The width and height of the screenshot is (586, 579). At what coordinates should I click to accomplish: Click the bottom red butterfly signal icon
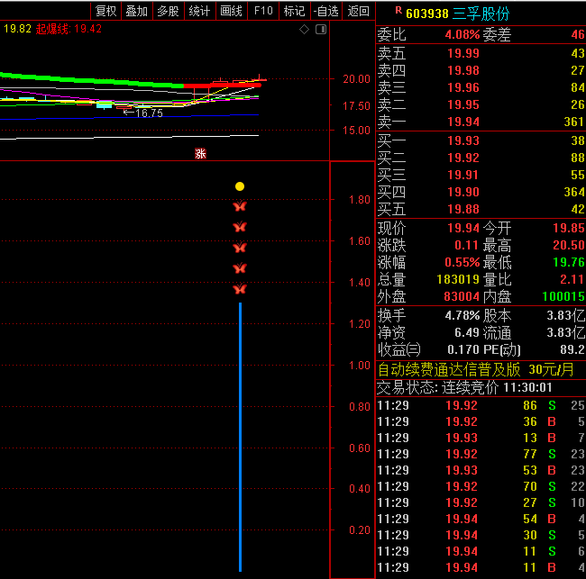point(240,289)
